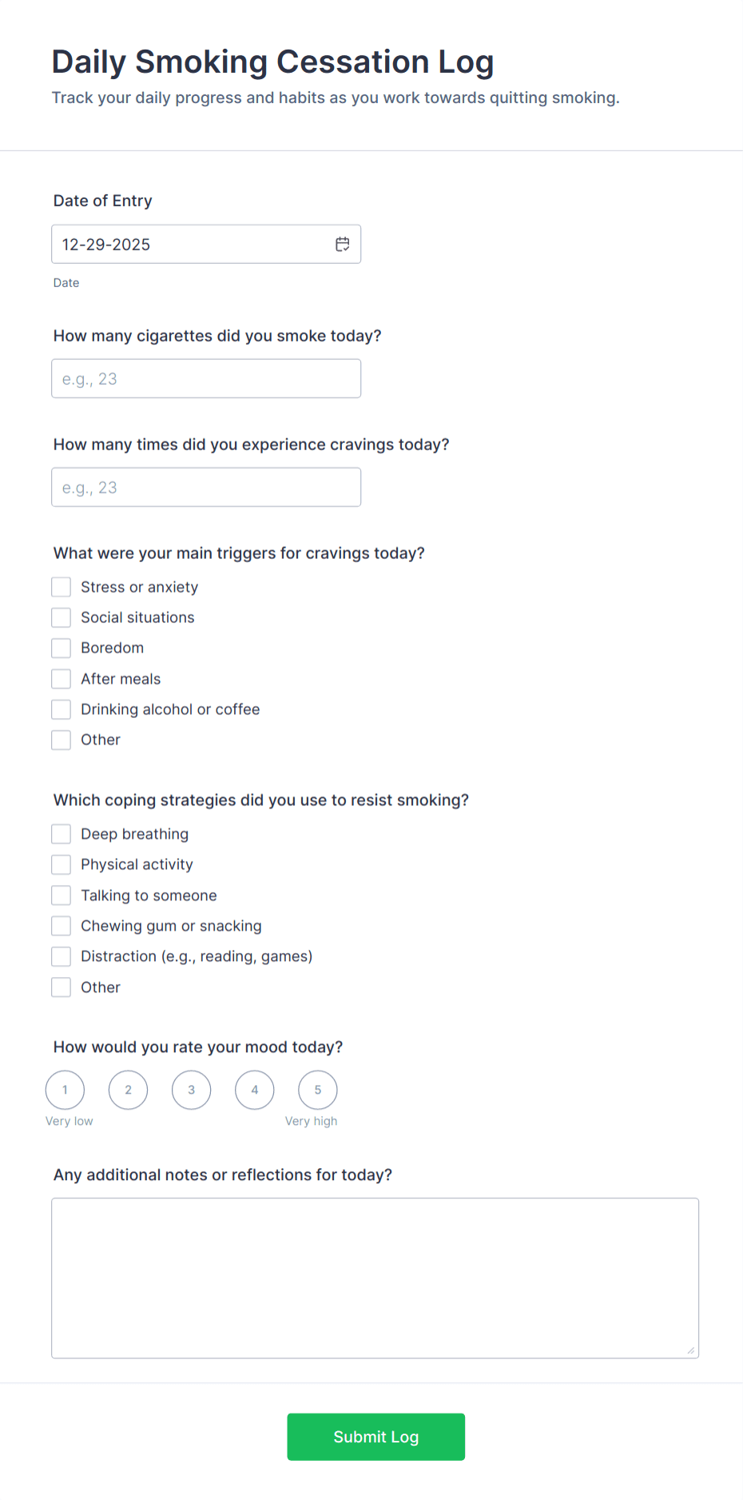Image resolution: width=743 pixels, height=1500 pixels.
Task: Check Other under craving triggers
Action: tap(61, 740)
